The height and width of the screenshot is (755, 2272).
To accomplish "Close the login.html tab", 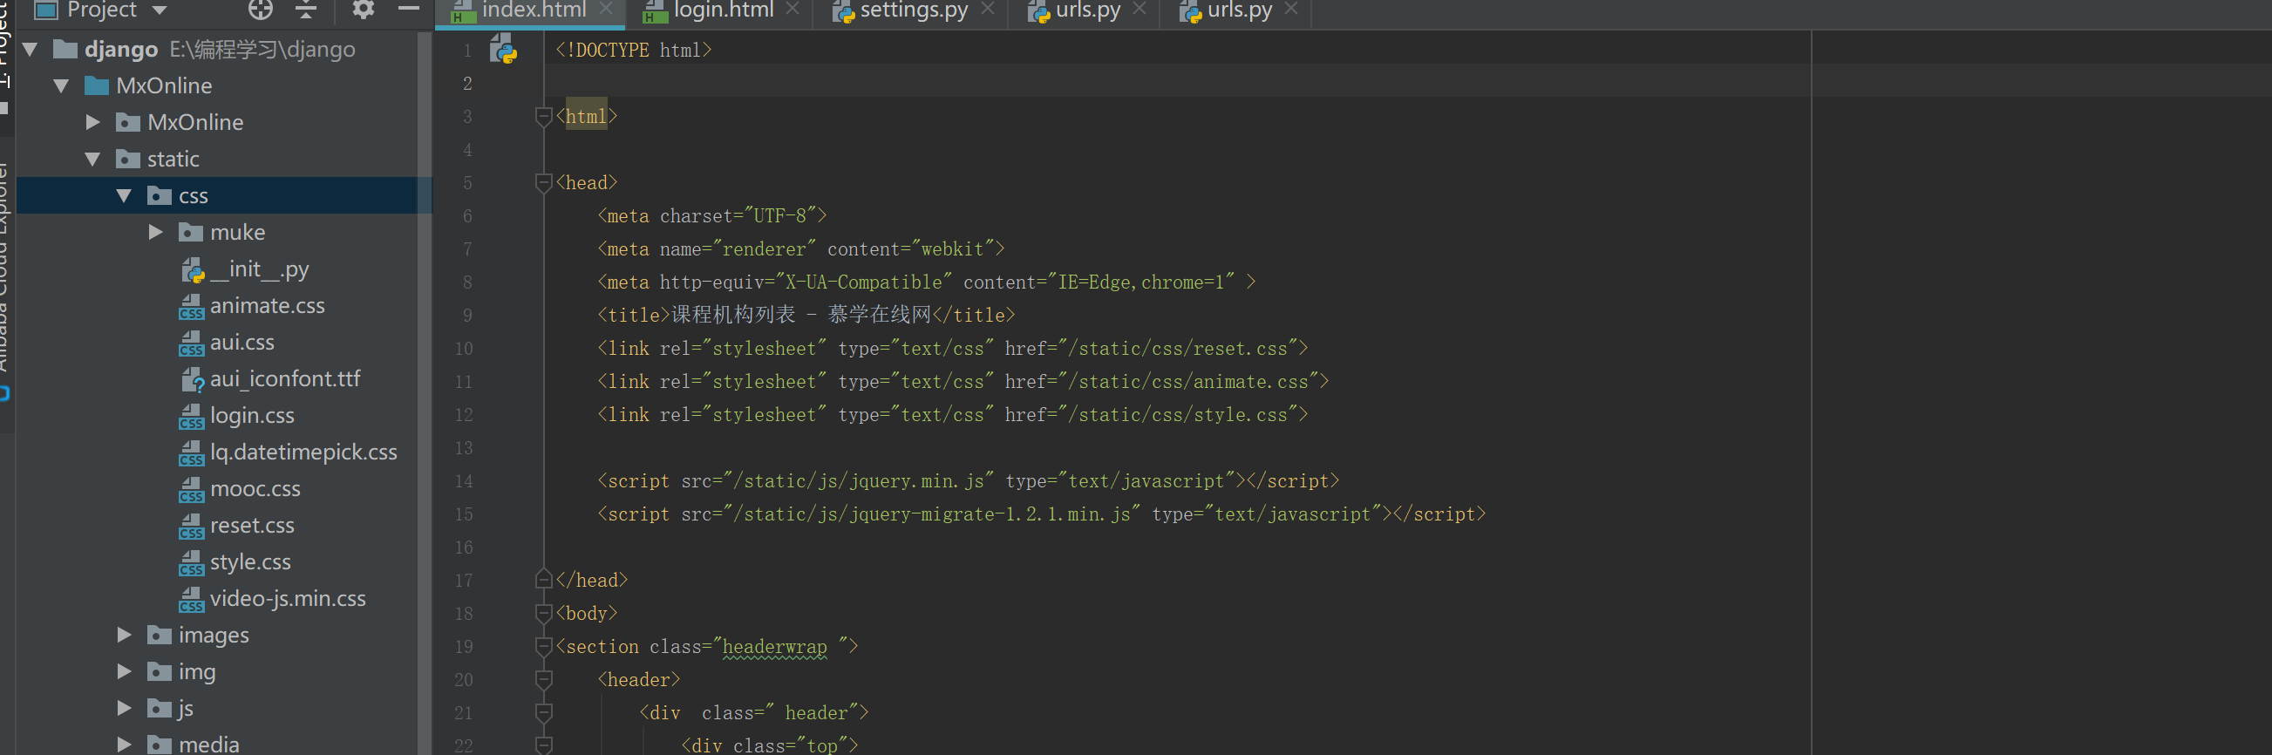I will click(792, 9).
